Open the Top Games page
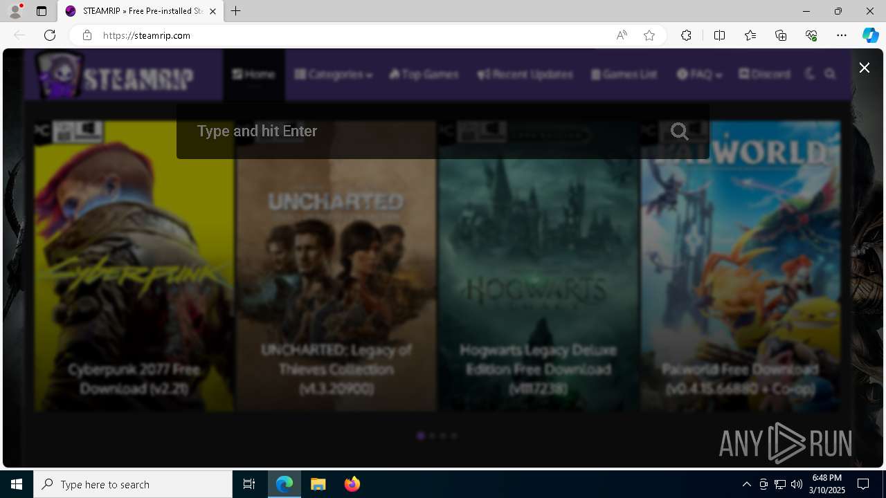The image size is (886, 498). (x=424, y=74)
